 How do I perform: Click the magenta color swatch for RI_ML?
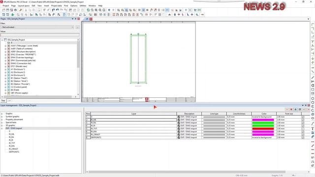(263, 120)
